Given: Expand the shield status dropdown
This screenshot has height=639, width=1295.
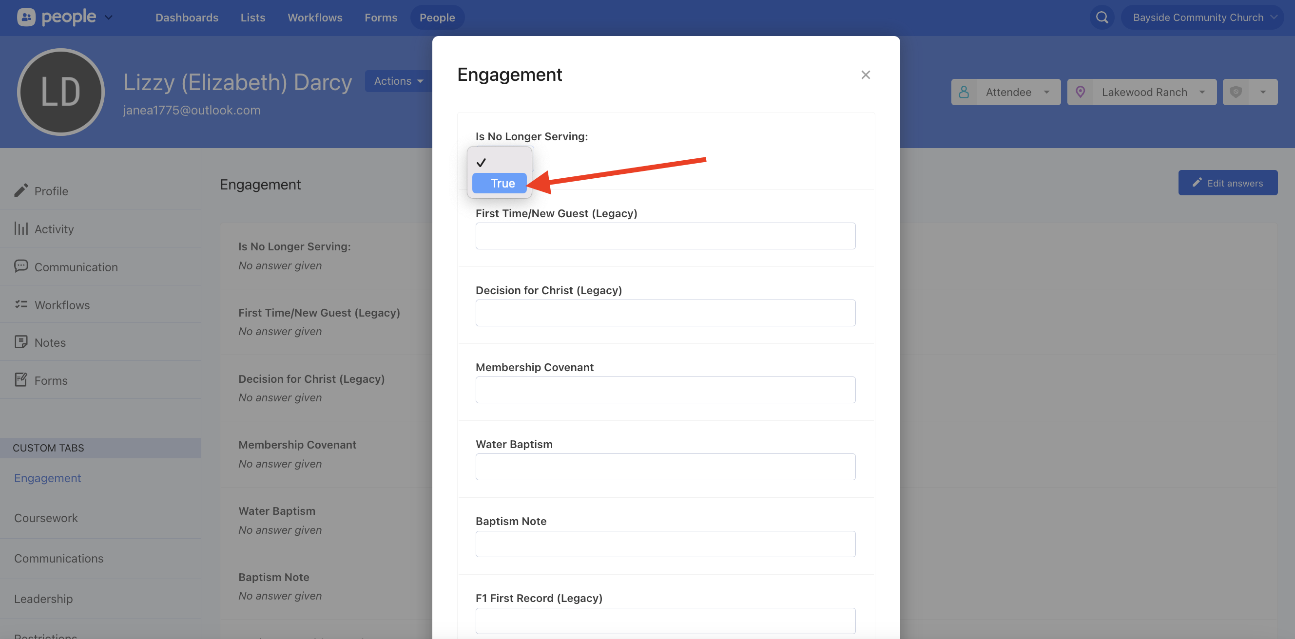Looking at the screenshot, I should tap(1262, 92).
